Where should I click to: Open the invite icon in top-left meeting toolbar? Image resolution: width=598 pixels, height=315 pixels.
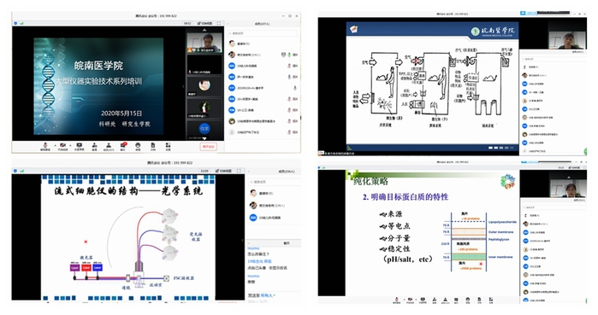[x=94, y=147]
